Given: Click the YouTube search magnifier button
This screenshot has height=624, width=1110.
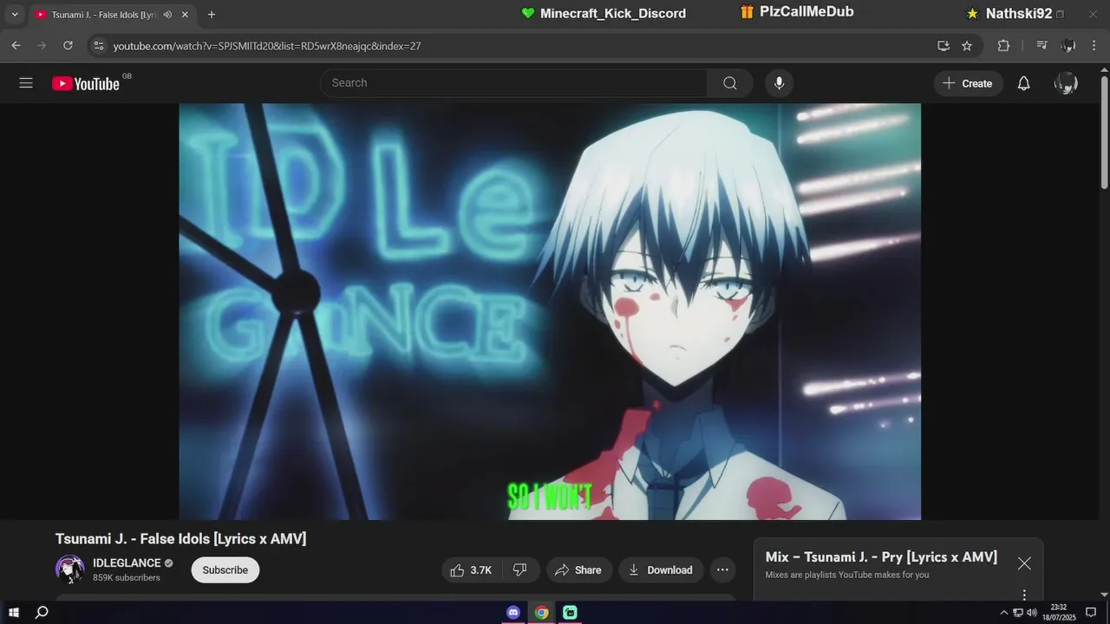Looking at the screenshot, I should pyautogui.click(x=730, y=83).
